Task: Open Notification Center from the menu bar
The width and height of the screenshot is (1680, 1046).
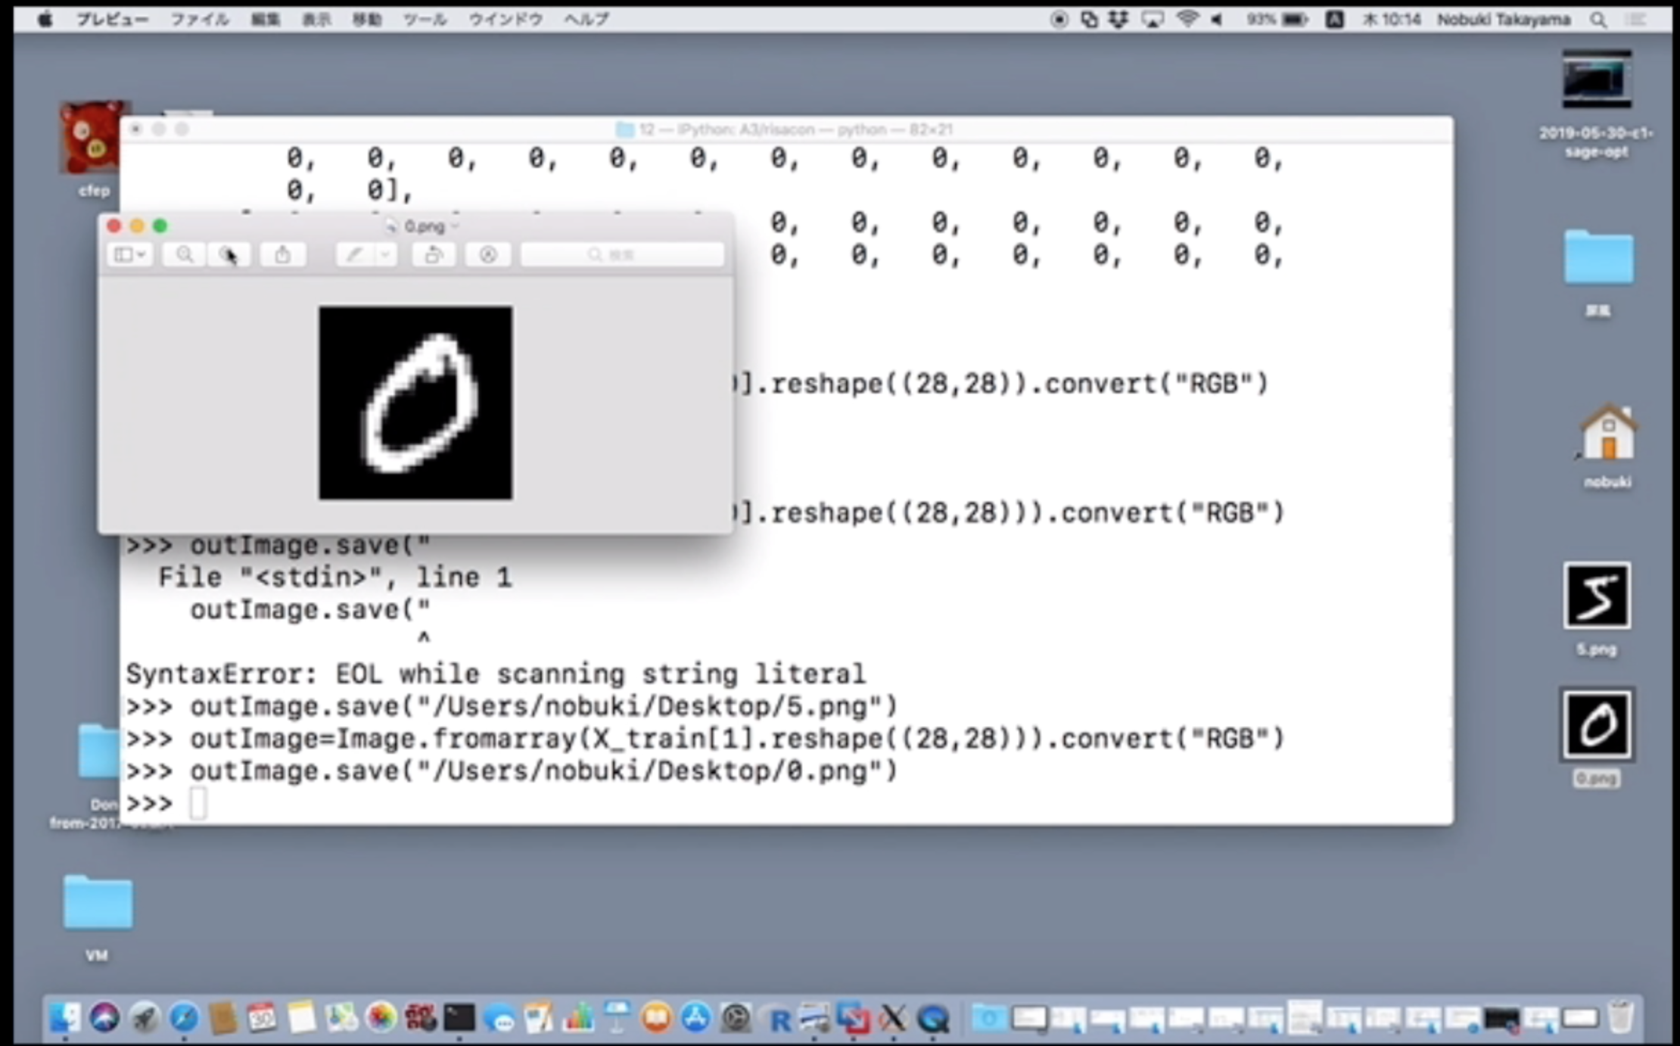Action: 1638,20
